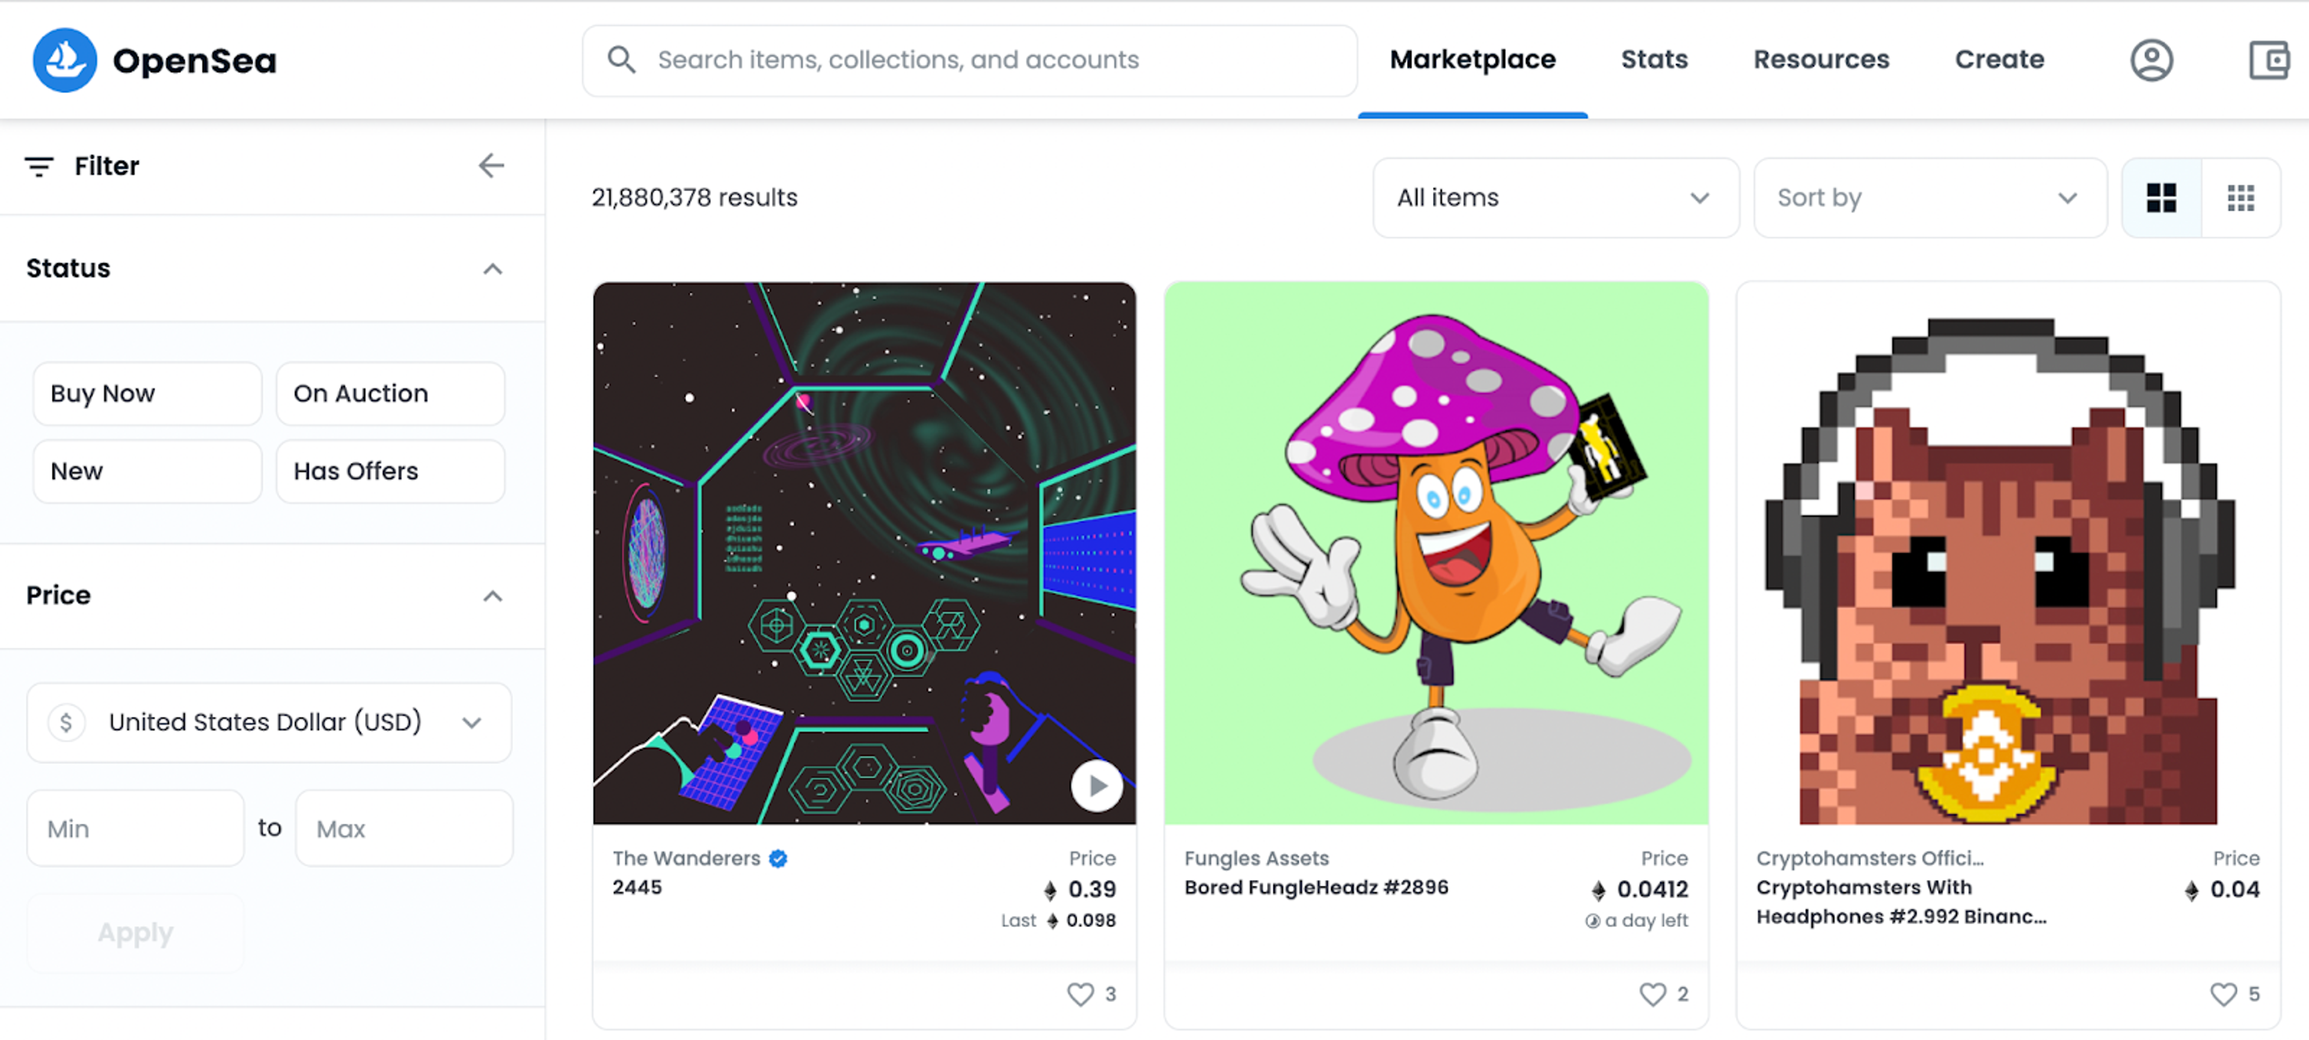Favorite the Cryptohamsters item
Viewport: 2309px width, 1040px height.
click(x=2223, y=994)
